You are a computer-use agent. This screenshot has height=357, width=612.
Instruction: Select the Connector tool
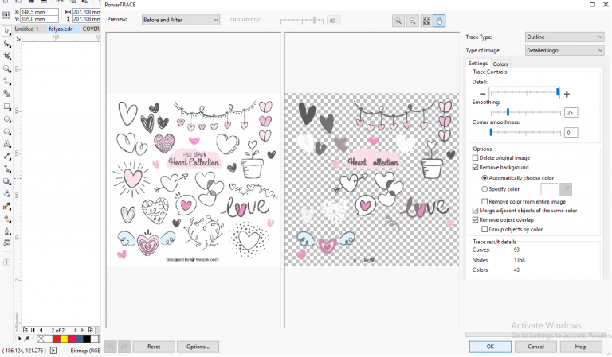pyautogui.click(x=6, y=169)
